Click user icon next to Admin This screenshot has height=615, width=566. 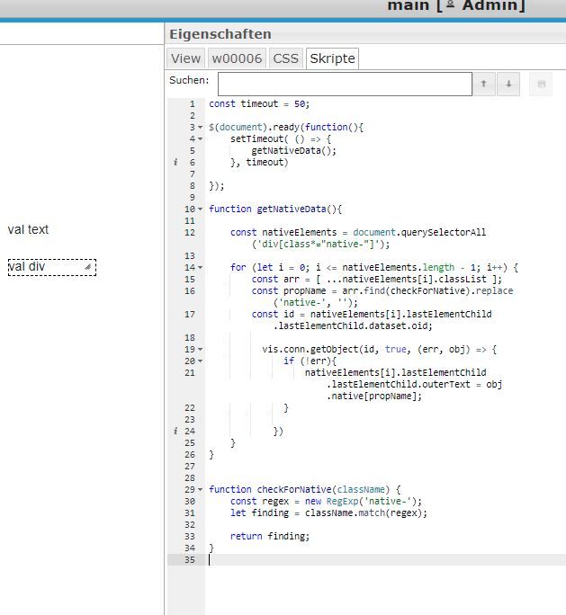coord(451,4)
